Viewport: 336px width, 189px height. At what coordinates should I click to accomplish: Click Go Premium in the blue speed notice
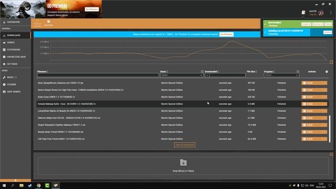(226, 34)
